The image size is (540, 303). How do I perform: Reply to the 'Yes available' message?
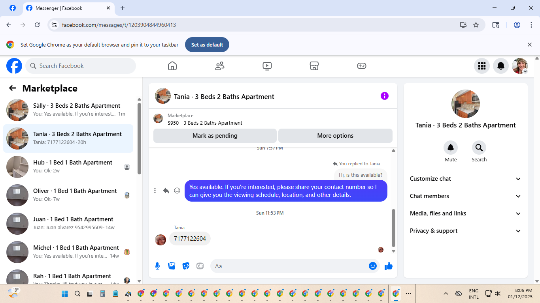click(166, 191)
